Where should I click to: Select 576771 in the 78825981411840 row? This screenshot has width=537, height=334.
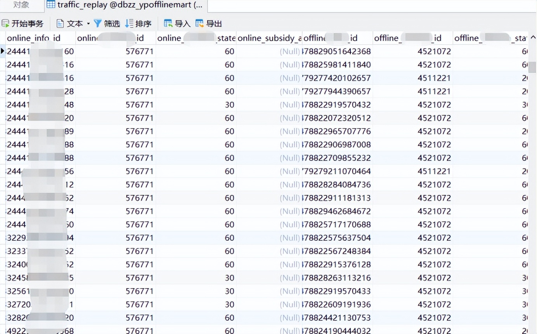pos(116,64)
